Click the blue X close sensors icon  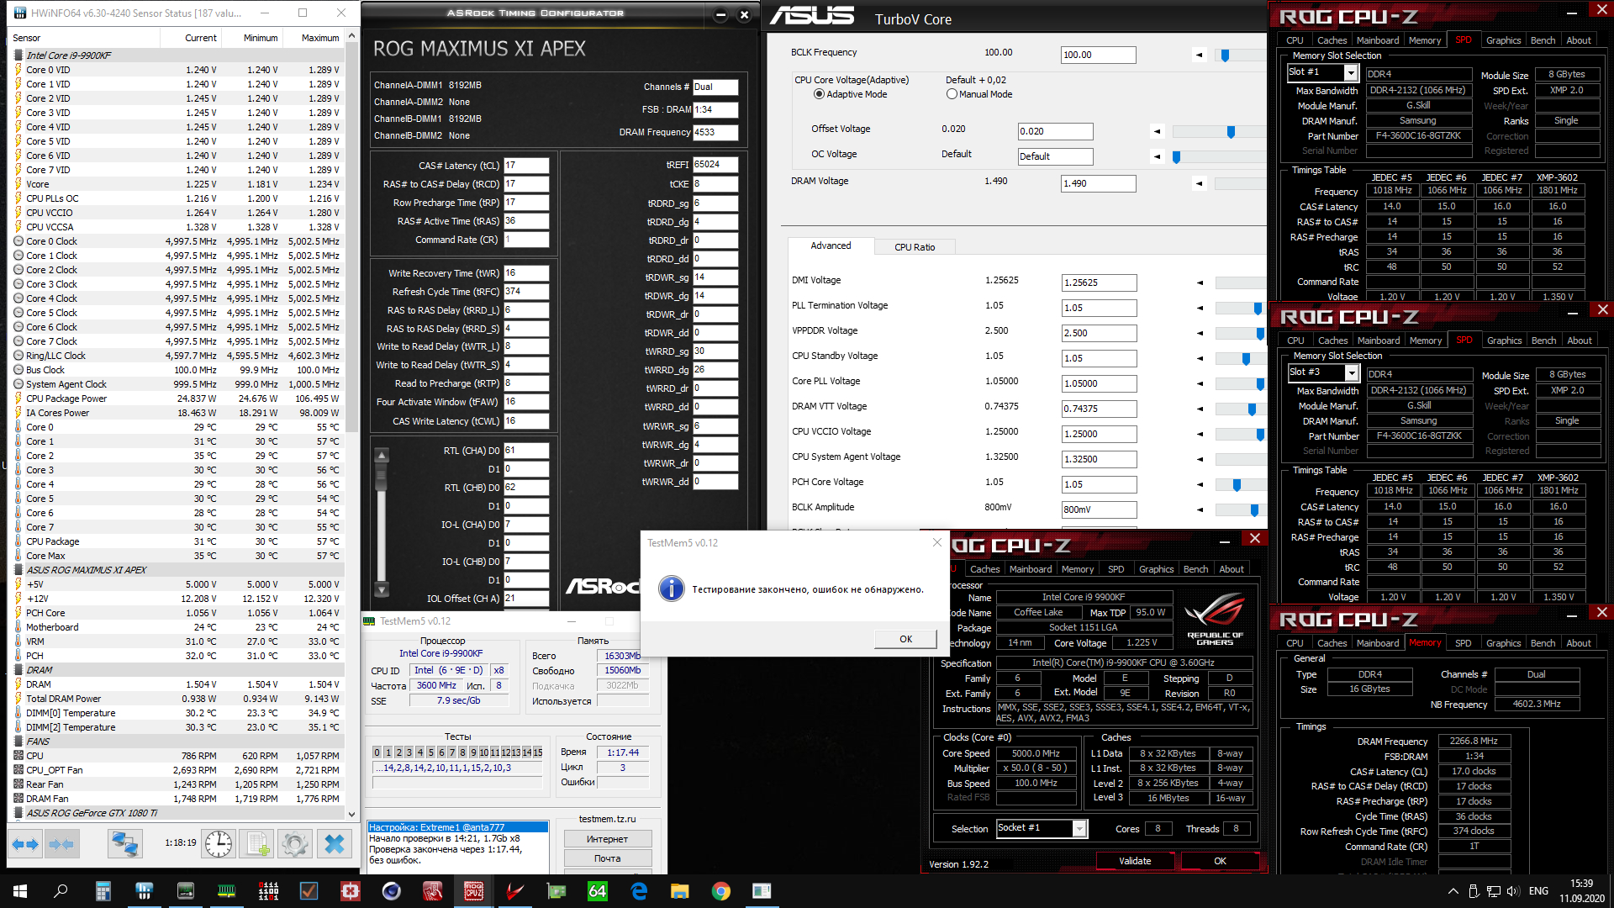335,843
